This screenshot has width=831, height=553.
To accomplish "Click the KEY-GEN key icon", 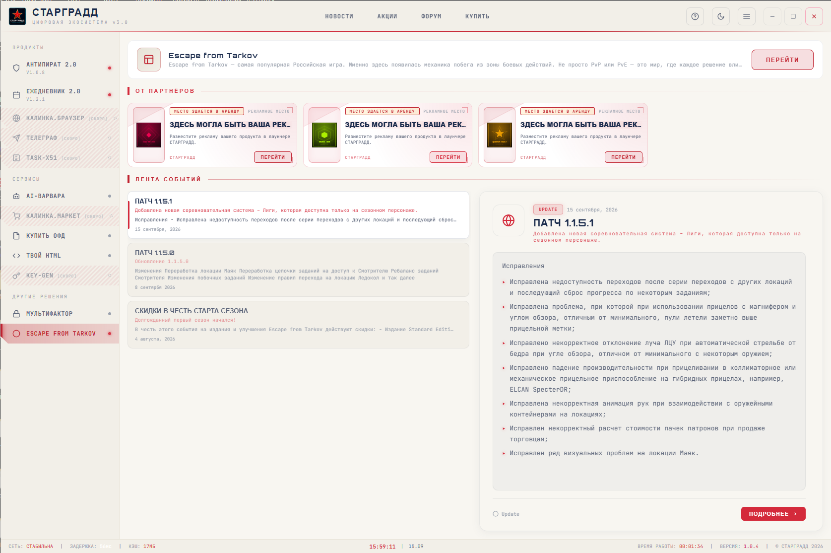I will coord(16,276).
